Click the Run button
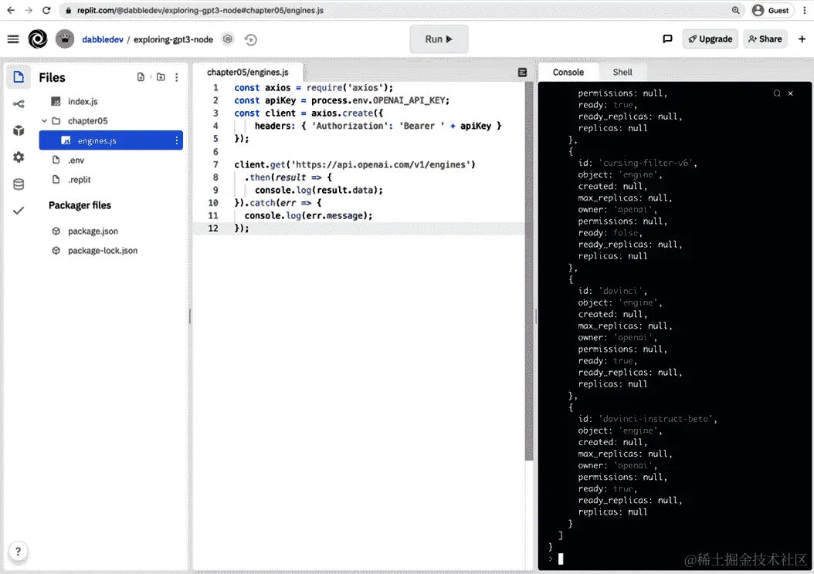This screenshot has height=574, width=814. (x=439, y=39)
